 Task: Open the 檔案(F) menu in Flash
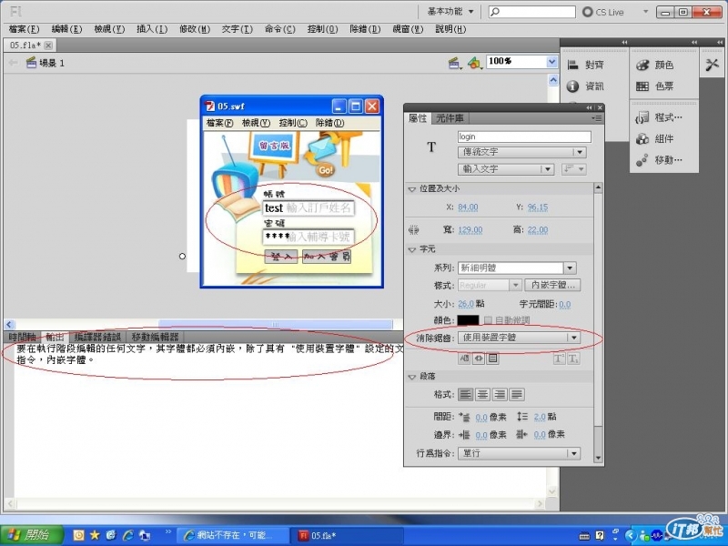pyautogui.click(x=24, y=29)
